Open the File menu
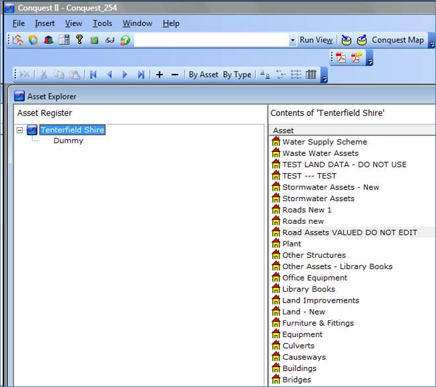The image size is (436, 387). tap(19, 23)
